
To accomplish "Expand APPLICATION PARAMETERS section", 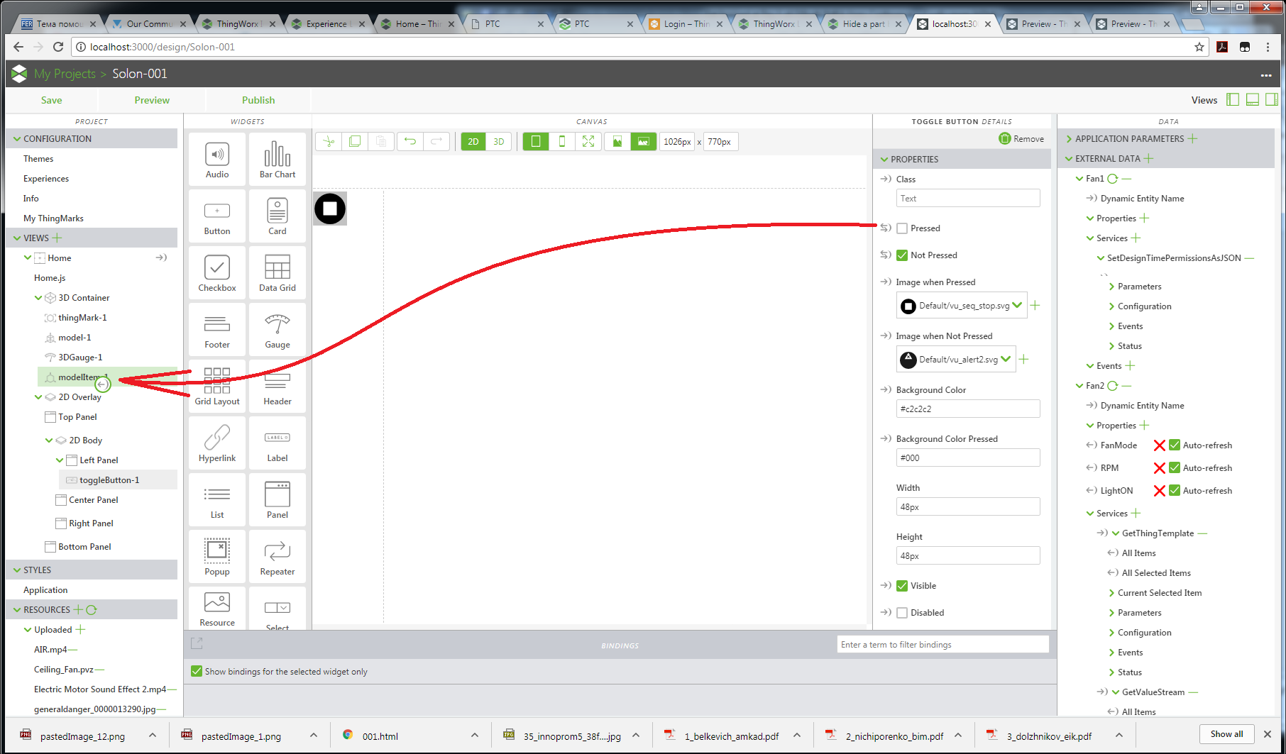I will (1069, 139).
